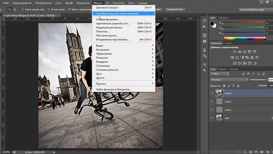The width and height of the screenshot is (273, 154).
Task: Switch to the Каналы tab
Action: [x=222, y=69]
